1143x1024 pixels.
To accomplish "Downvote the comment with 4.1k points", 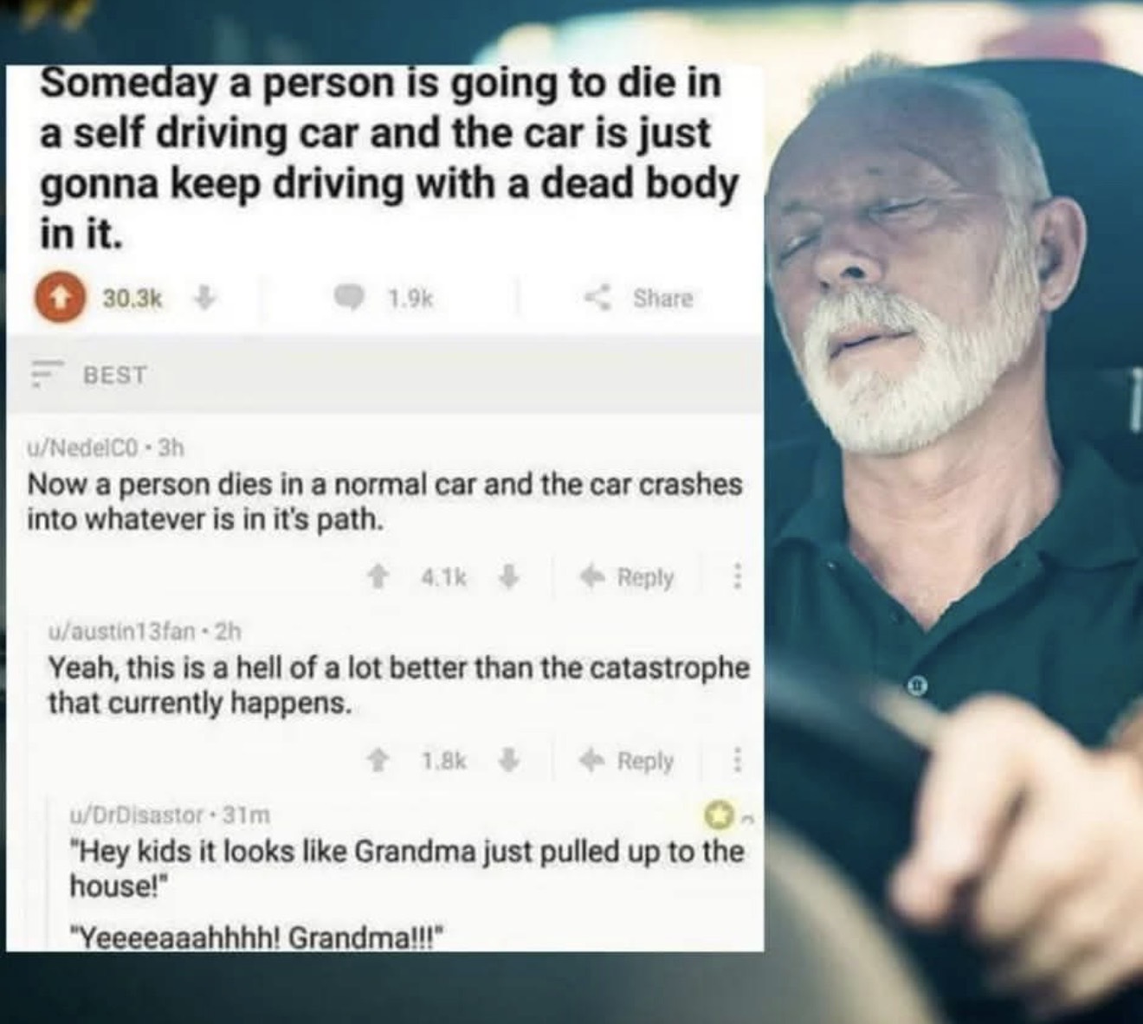I will tap(511, 576).
